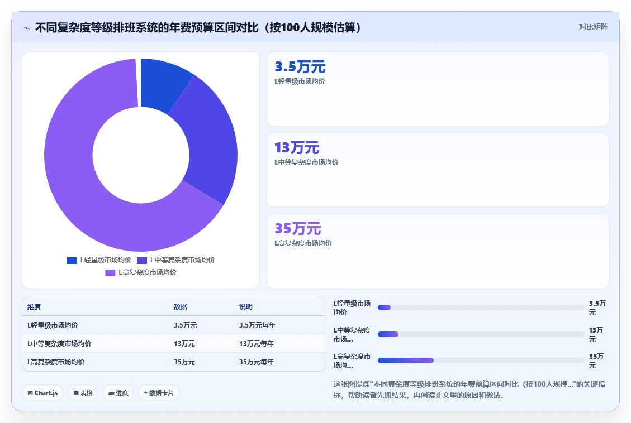Select table cell L中等复杂度市场均价
This screenshot has width=631, height=423.
59,344
